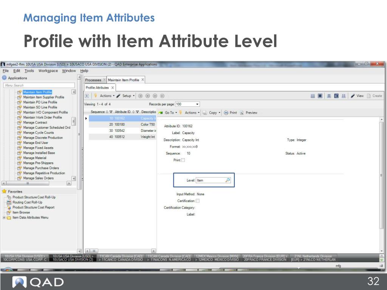Go to last record navigation icon
Screen dimensions: 387x290
[163, 96]
